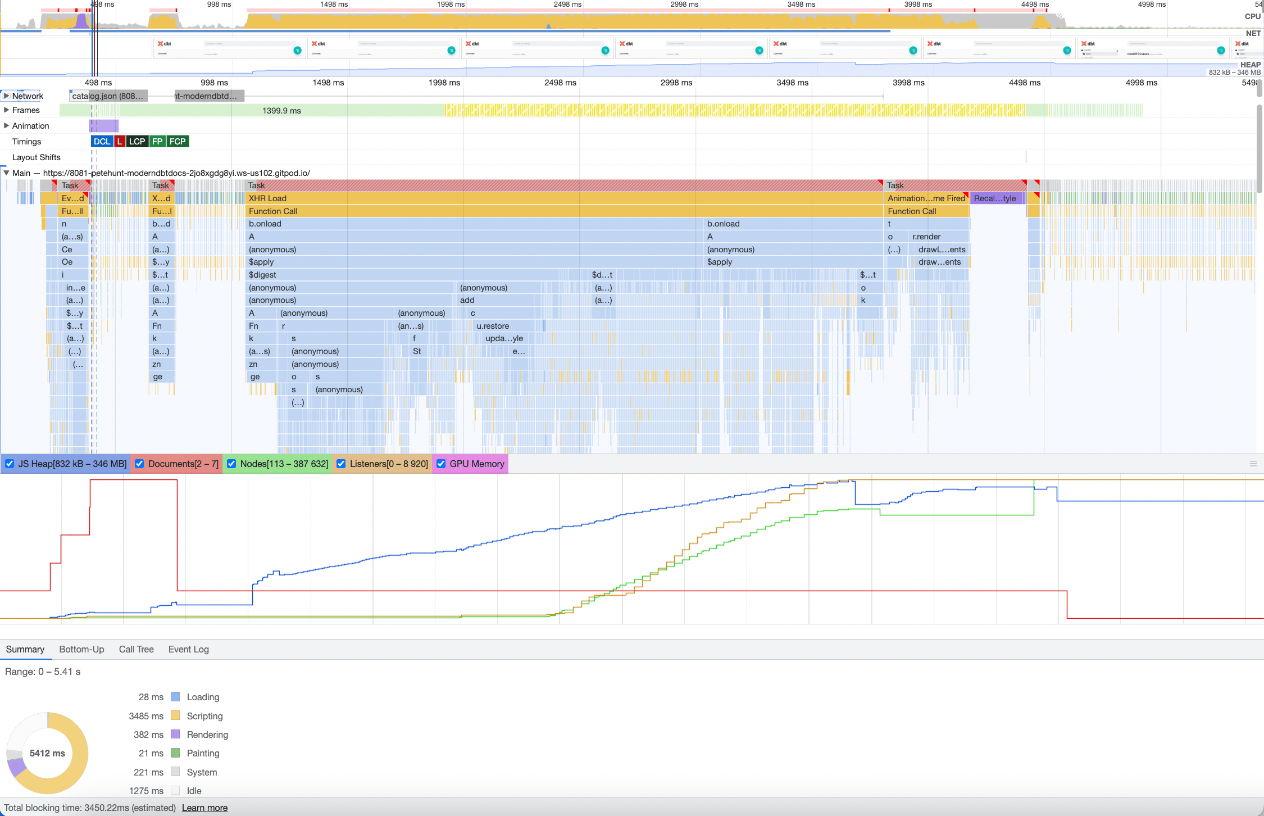Click the Scripting color swatch
Viewport: 1264px width, 816px height.
[175, 715]
